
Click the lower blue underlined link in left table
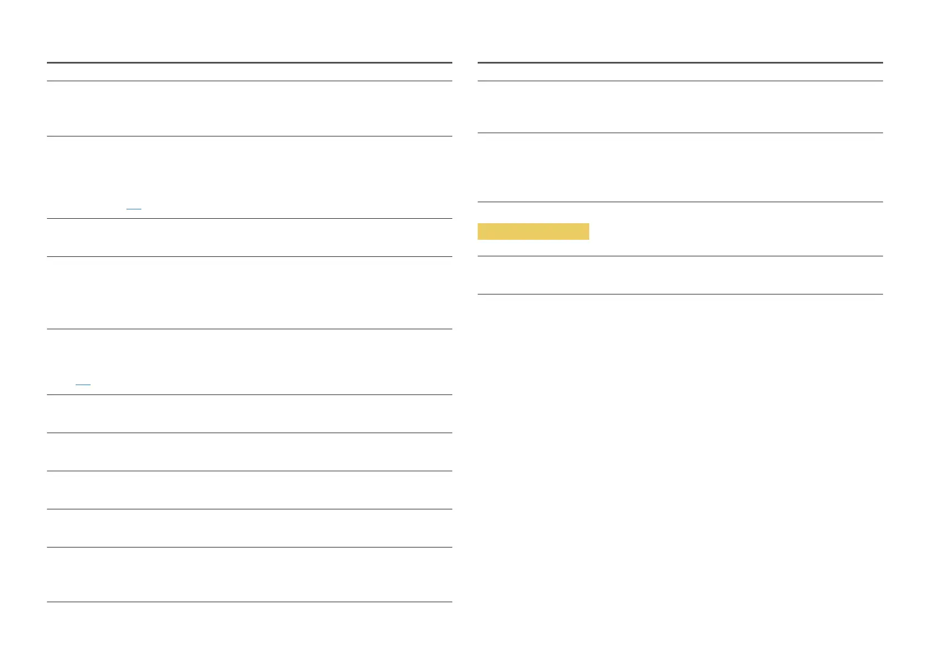point(83,382)
